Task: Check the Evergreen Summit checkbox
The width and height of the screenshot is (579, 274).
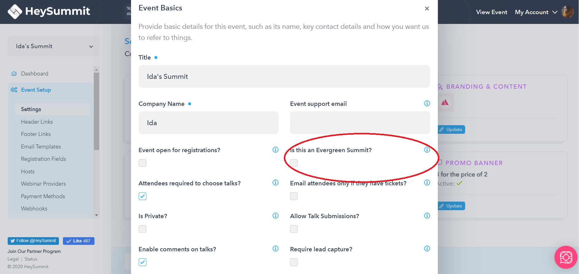Action: click(294, 163)
